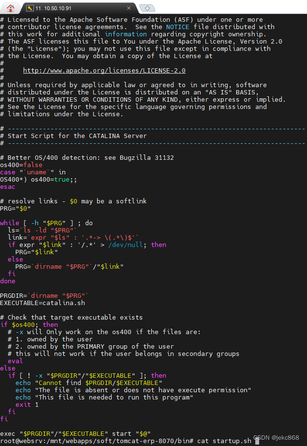Click the esac keyword line
The width and height of the screenshot is (307, 446).
pyautogui.click(x=8, y=186)
